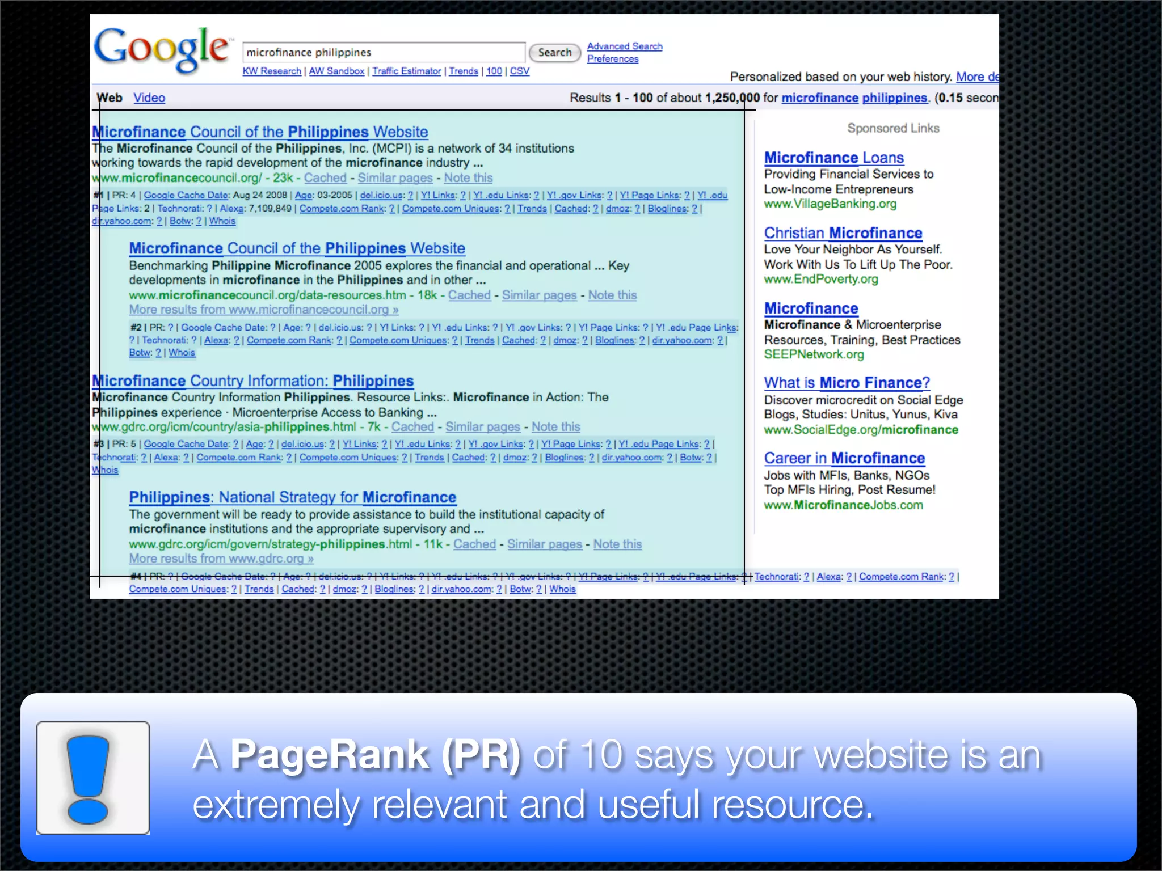This screenshot has width=1162, height=871.
Task: Open Trends link under search box
Action: tap(464, 71)
